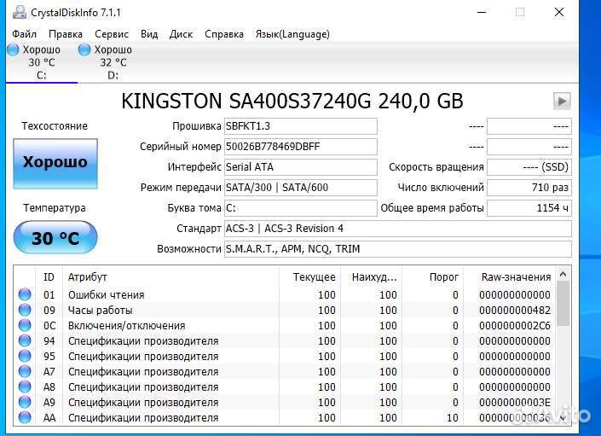Viewport: 601px width, 436px height.
Task: Click the blue status orb for disk D:
Action: tap(84, 49)
